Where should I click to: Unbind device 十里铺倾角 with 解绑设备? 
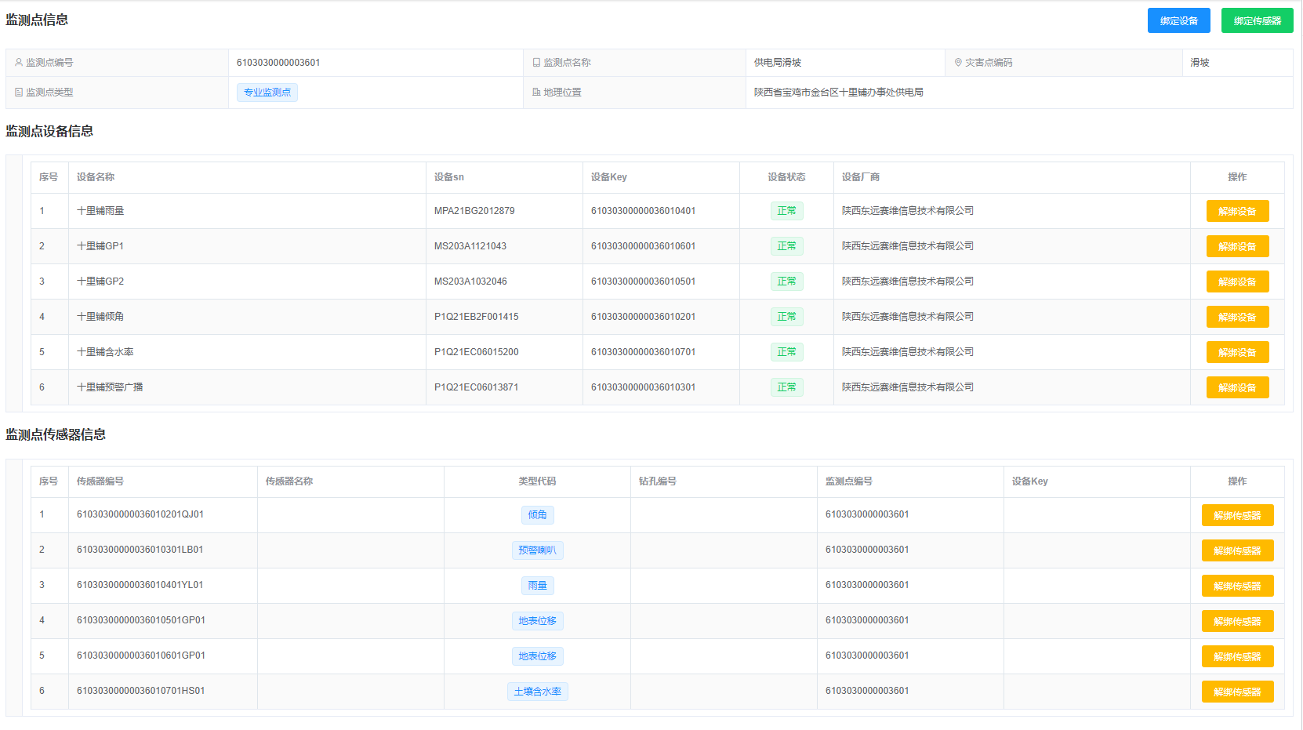click(1237, 317)
